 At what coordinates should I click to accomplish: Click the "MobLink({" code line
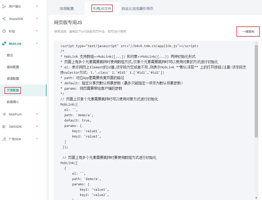coord(69,105)
